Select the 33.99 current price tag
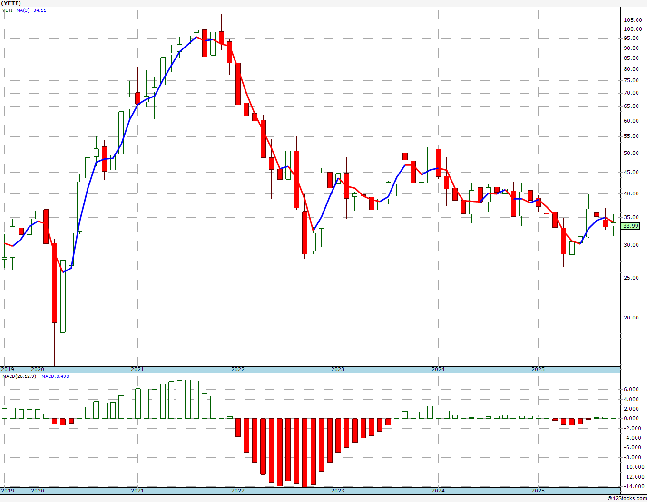The height and width of the screenshot is (502, 647). 631,226
